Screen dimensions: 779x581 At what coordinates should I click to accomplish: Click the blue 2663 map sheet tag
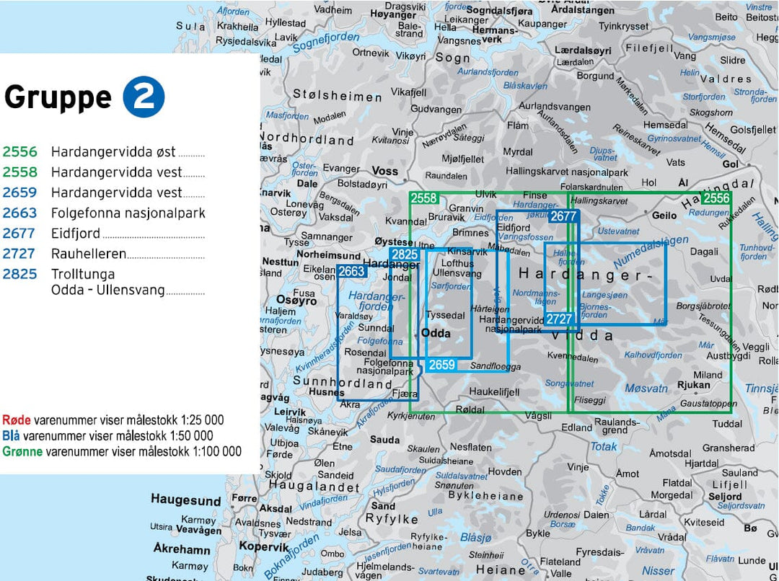coord(352,271)
